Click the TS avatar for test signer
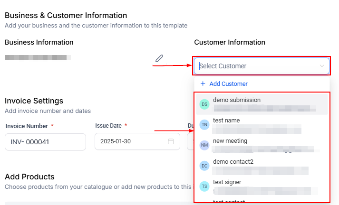The image size is (339, 205). [x=204, y=186]
